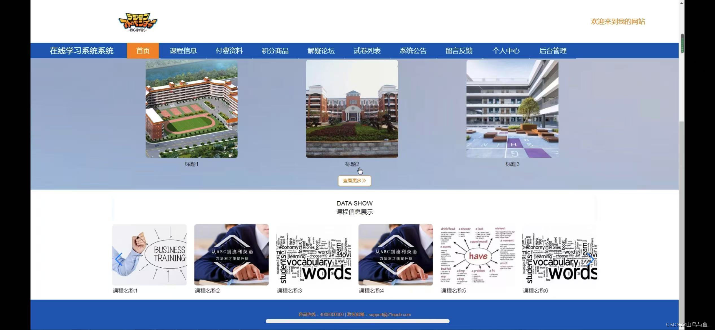Click the Digimon Adventure logo

click(x=138, y=22)
